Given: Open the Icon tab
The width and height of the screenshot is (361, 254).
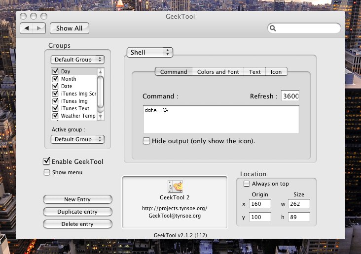Looking at the screenshot, I should tap(276, 72).
